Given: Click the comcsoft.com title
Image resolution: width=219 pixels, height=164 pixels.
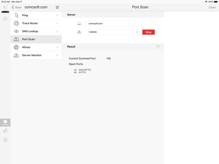Looking at the screenshot, I should coord(36,7).
